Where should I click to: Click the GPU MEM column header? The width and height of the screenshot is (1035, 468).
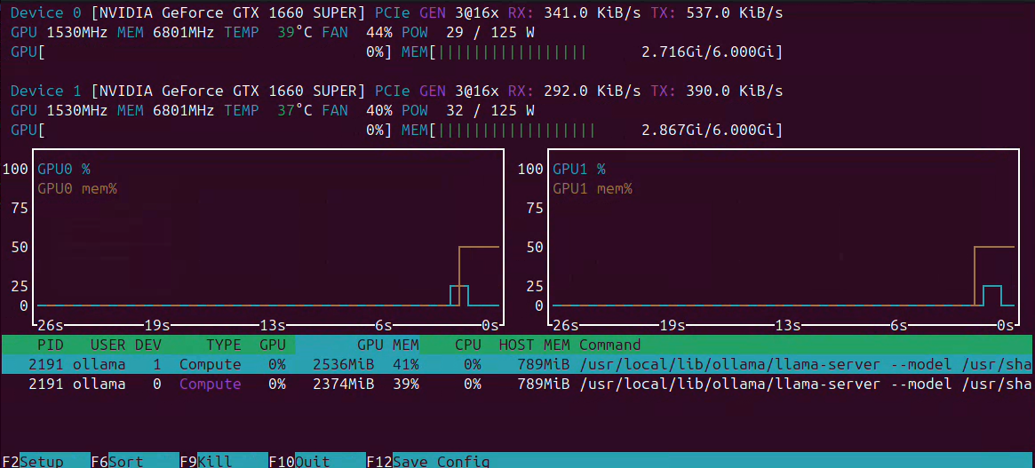(388, 345)
